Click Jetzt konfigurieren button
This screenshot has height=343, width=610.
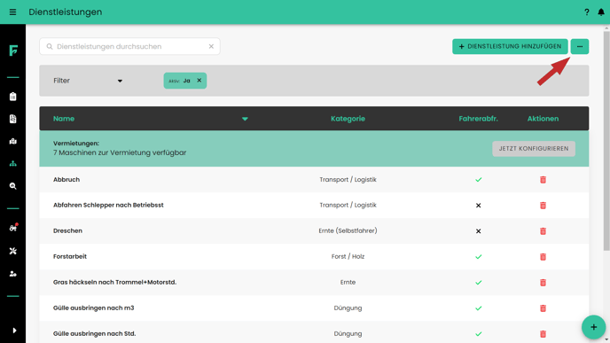[534, 149]
